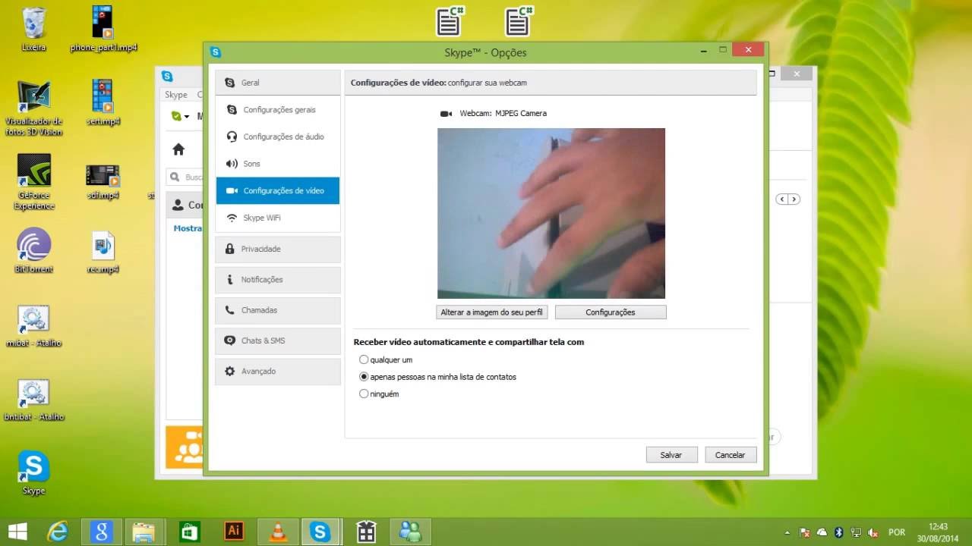This screenshot has width=972, height=546.
Task: Click the network tray icon
Action: (x=857, y=532)
